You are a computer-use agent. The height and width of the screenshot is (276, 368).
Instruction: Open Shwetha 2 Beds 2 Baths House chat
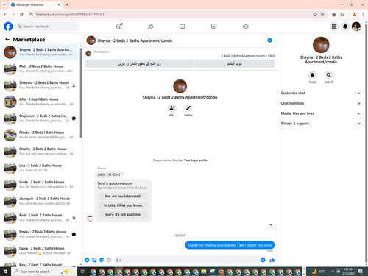[40, 85]
